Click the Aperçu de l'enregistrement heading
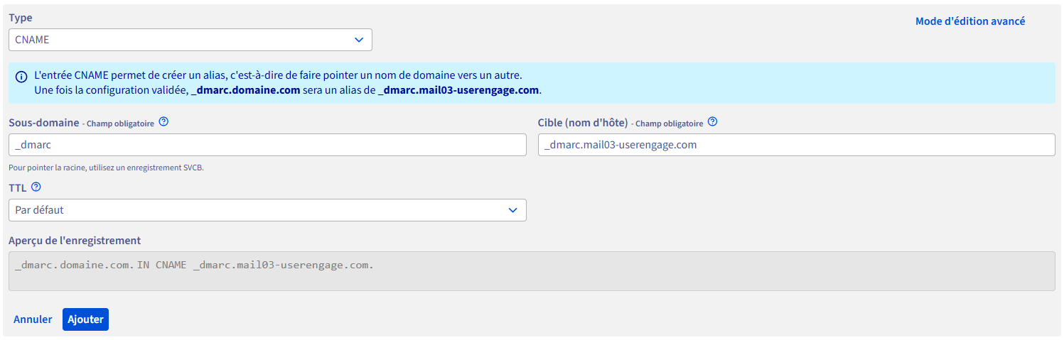The image size is (1064, 340). 75,241
